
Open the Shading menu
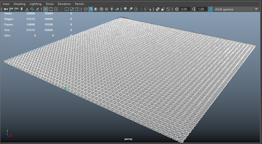point(19,4)
